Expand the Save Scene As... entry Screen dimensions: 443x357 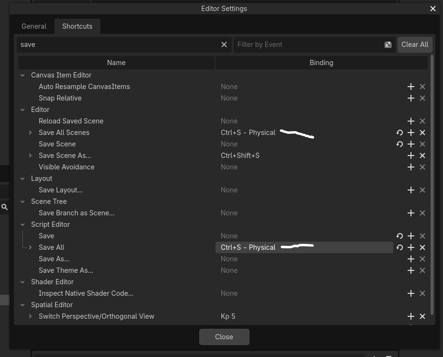(30, 156)
